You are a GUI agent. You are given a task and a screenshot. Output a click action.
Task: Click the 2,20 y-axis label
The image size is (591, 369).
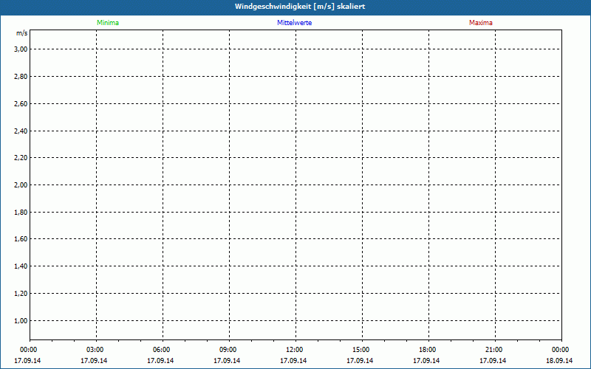point(21,158)
